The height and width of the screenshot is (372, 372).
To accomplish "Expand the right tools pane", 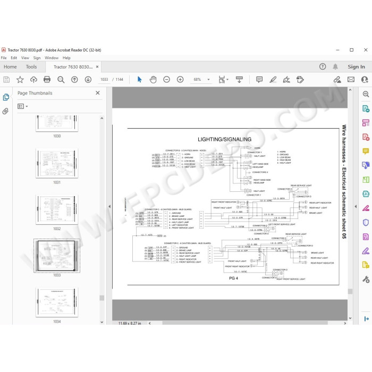I will tap(366, 319).
